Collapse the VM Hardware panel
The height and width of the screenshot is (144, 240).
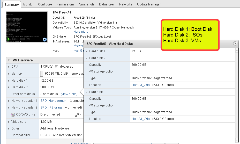coord(9,60)
